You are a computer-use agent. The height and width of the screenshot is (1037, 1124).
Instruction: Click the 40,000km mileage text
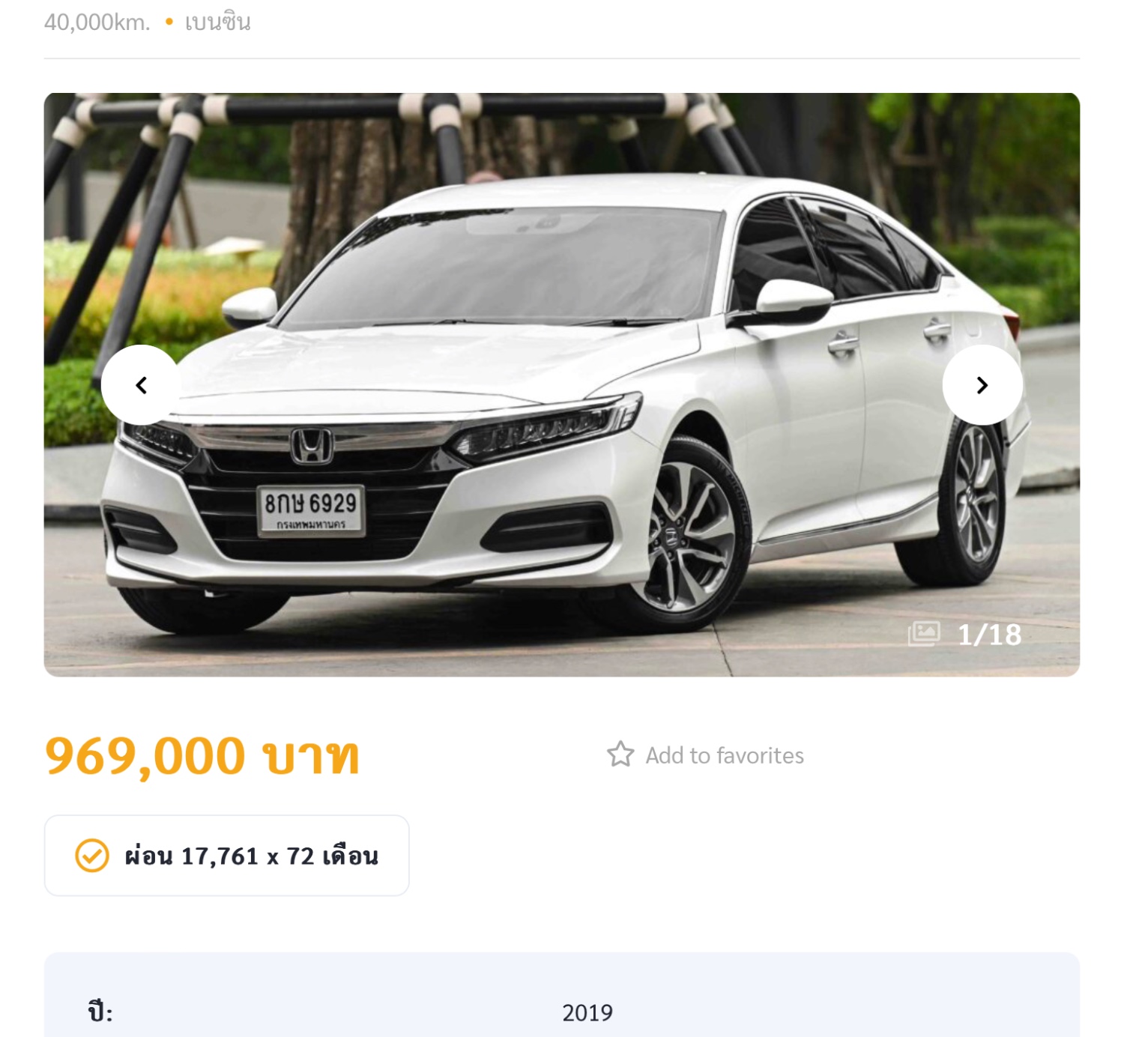point(97,22)
